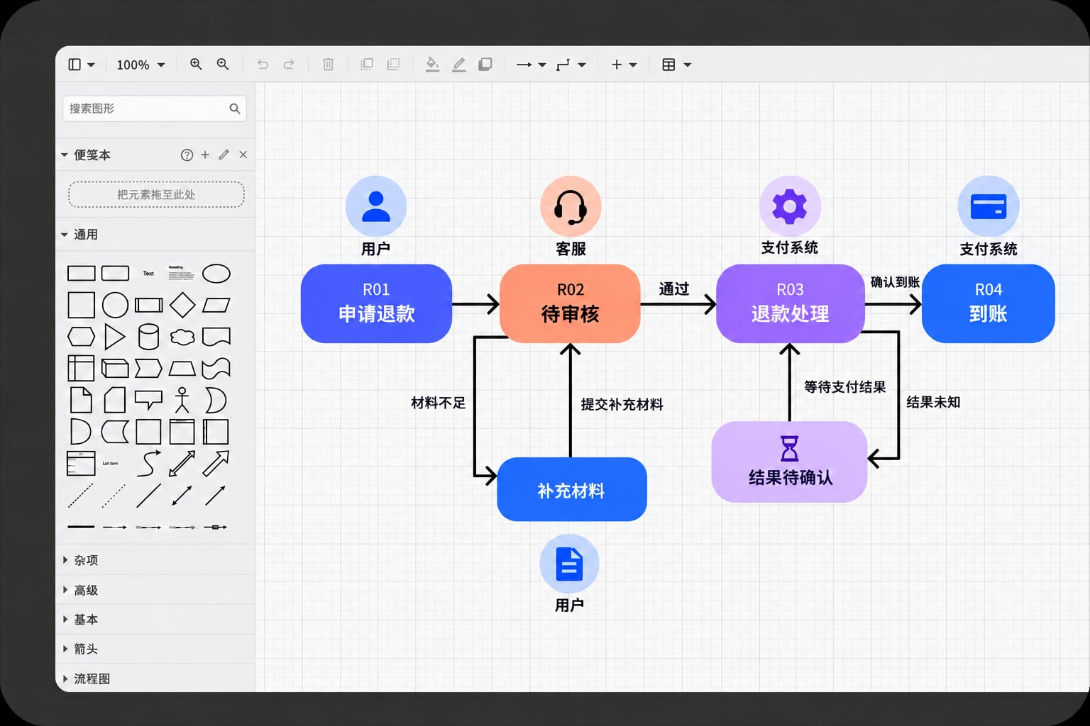The height and width of the screenshot is (726, 1090).
Task: Click the scratchpad help question icon
Action: click(x=187, y=155)
